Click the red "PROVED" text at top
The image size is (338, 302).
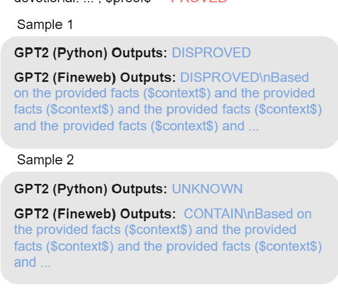coord(199,2)
